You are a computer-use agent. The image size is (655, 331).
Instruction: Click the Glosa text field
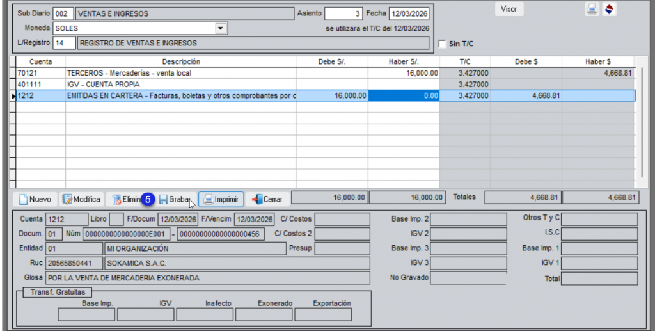tap(208, 278)
